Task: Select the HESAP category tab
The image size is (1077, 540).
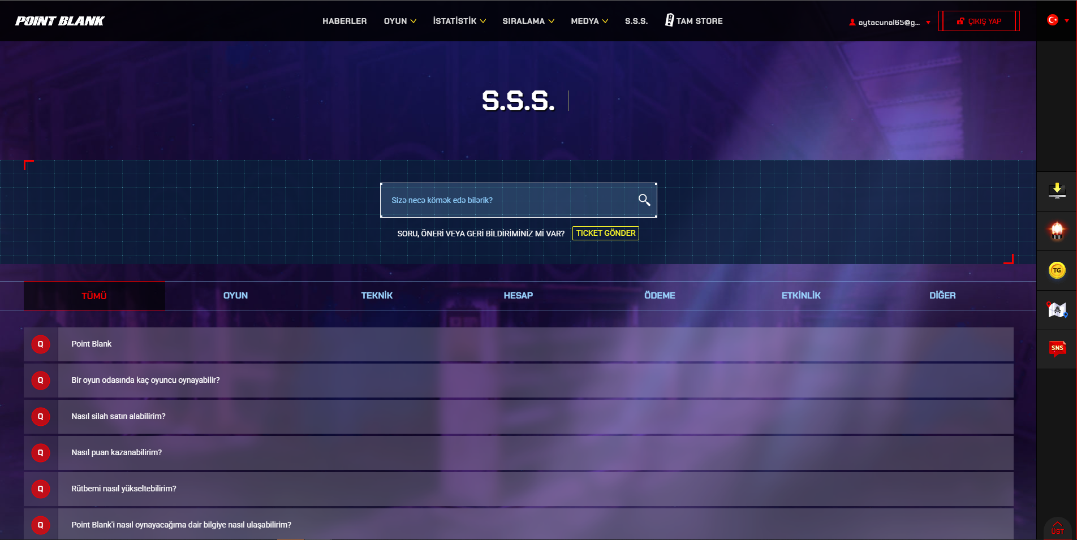Action: pos(519,296)
